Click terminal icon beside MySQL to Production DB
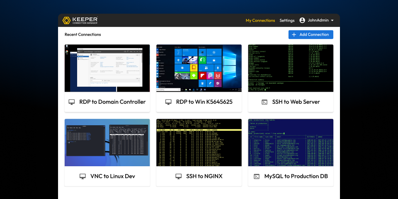This screenshot has width=398, height=199. (257, 176)
